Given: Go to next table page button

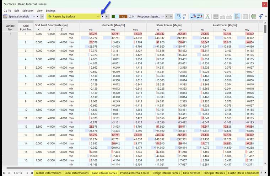Looking at the screenshot, I should (27, 173).
